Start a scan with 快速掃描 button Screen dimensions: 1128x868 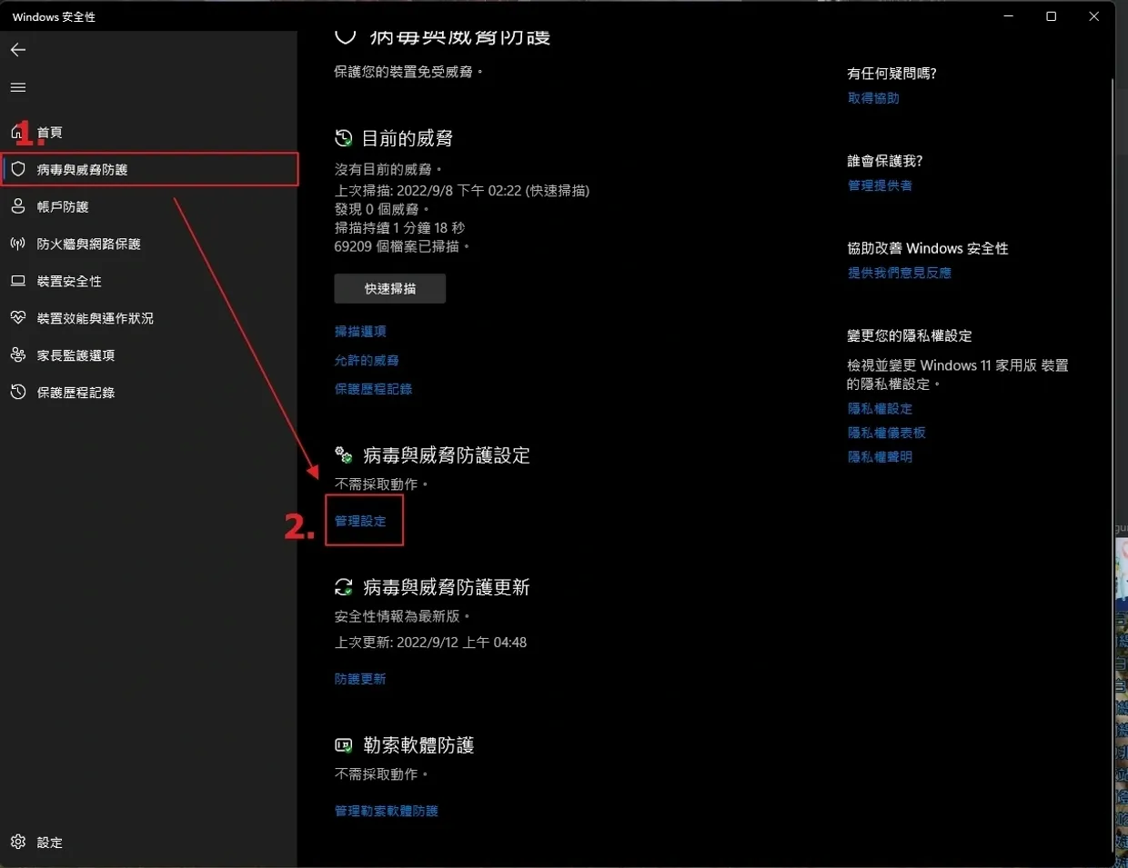pyautogui.click(x=390, y=288)
